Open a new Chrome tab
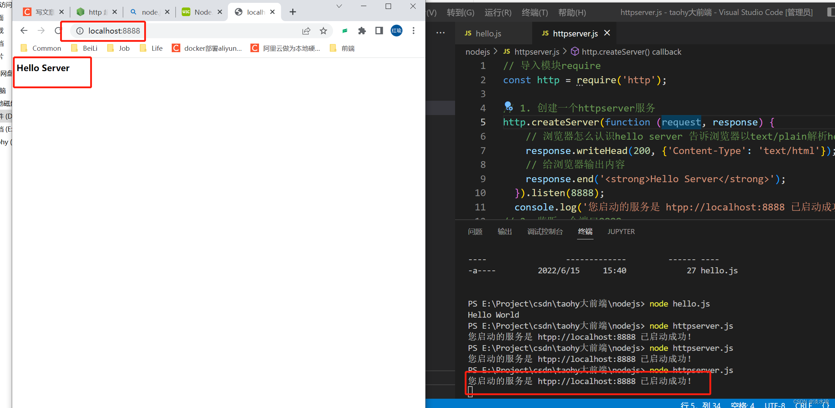Viewport: 835px width, 408px height. (293, 12)
